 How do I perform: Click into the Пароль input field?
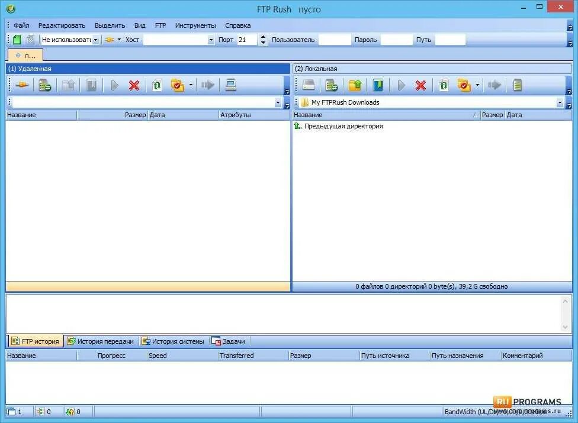click(x=396, y=40)
